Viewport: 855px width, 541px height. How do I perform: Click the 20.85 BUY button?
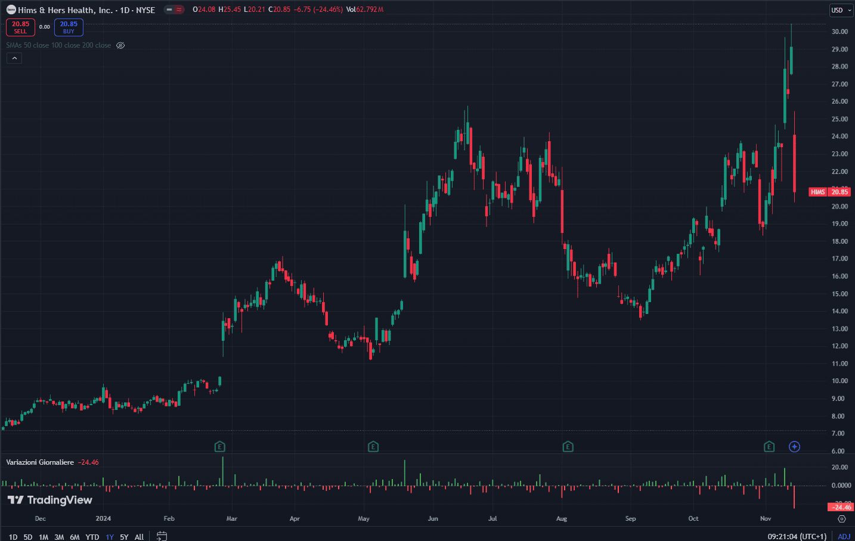(69, 27)
